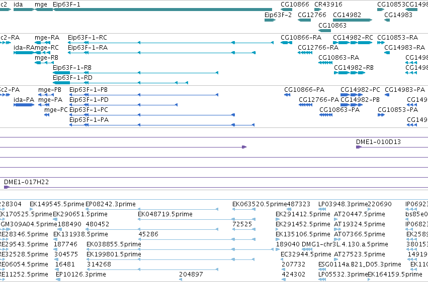Select transcript Eip63F-1-RA
The height and width of the screenshot is (282, 428).
pos(161,53)
